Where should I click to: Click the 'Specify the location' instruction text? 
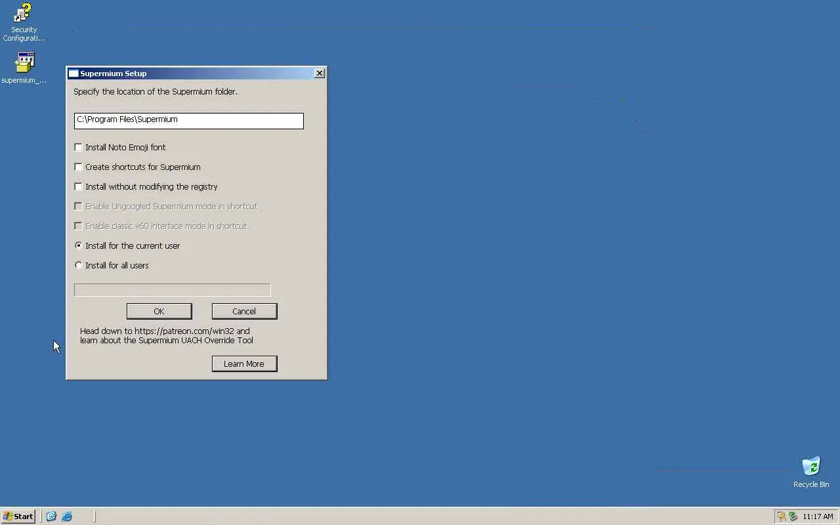(x=156, y=92)
